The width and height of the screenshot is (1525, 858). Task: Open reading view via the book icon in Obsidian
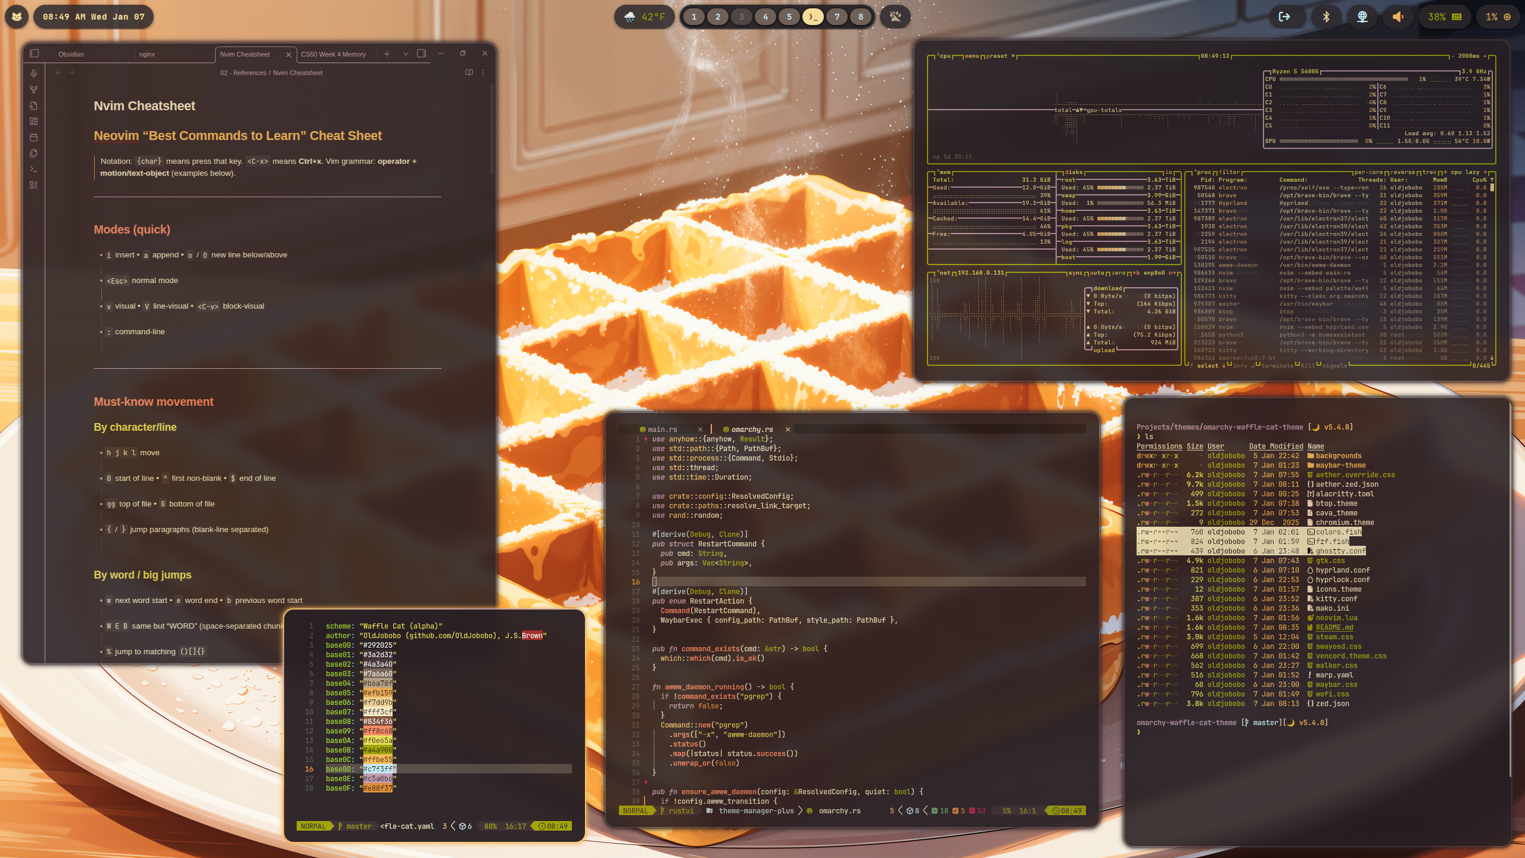tap(468, 72)
